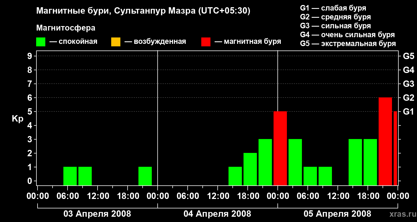Click the right-axis G5 label
Screen dimensions: 417x222
[409, 56]
